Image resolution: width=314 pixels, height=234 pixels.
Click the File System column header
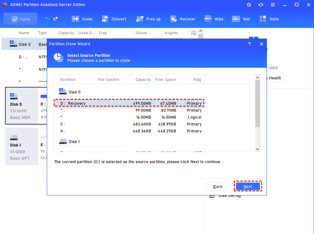coord(109,80)
